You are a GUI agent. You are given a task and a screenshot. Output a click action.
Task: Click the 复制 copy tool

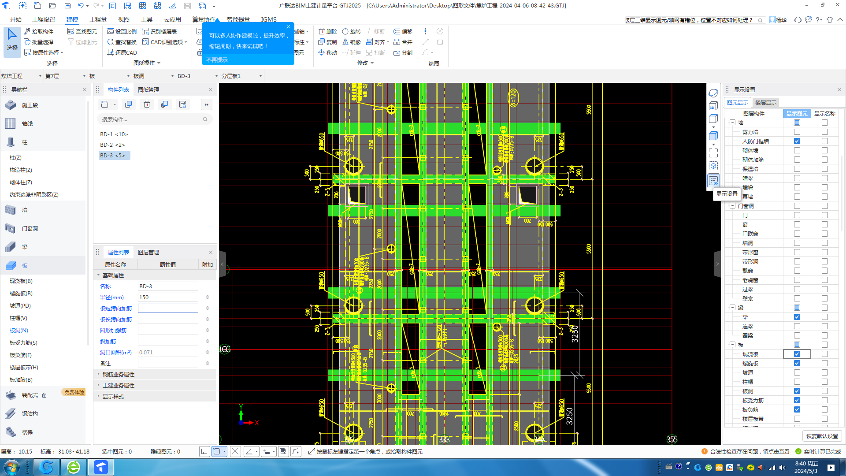328,42
